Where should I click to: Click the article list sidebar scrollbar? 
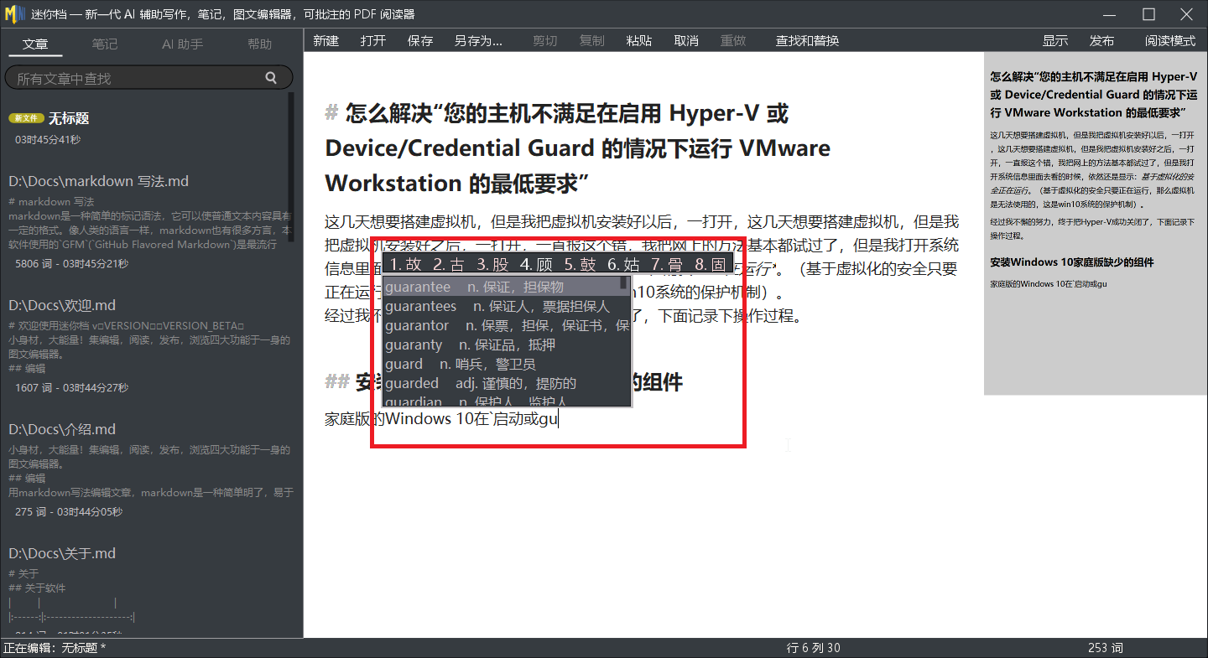click(x=291, y=168)
